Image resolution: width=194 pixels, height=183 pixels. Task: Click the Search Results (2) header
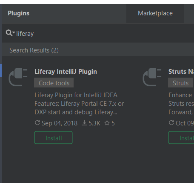(34, 50)
